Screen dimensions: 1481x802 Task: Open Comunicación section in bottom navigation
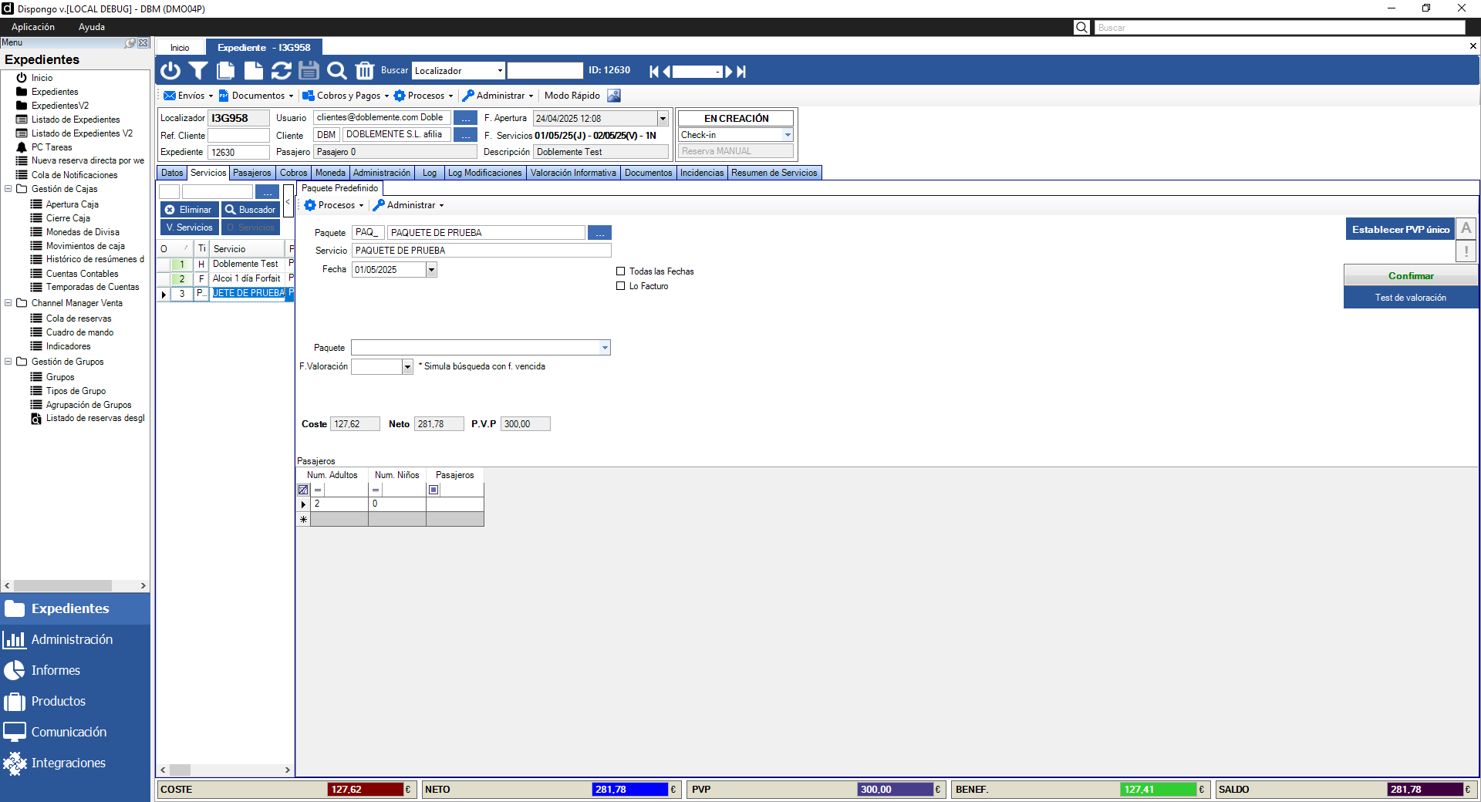pos(75,732)
